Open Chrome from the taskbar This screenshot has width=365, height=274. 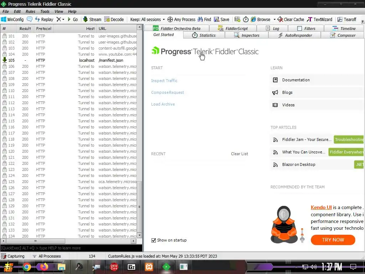pos(26,267)
